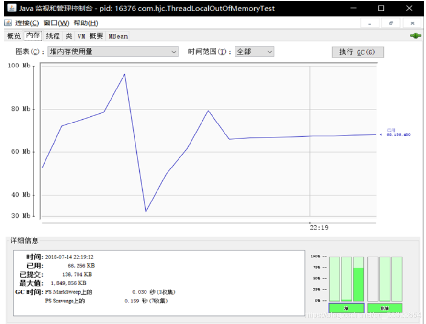Image resolution: width=426 pixels, height=324 pixels.
Task: Click the 已用 value 66,256 KB
Action: click(81, 266)
